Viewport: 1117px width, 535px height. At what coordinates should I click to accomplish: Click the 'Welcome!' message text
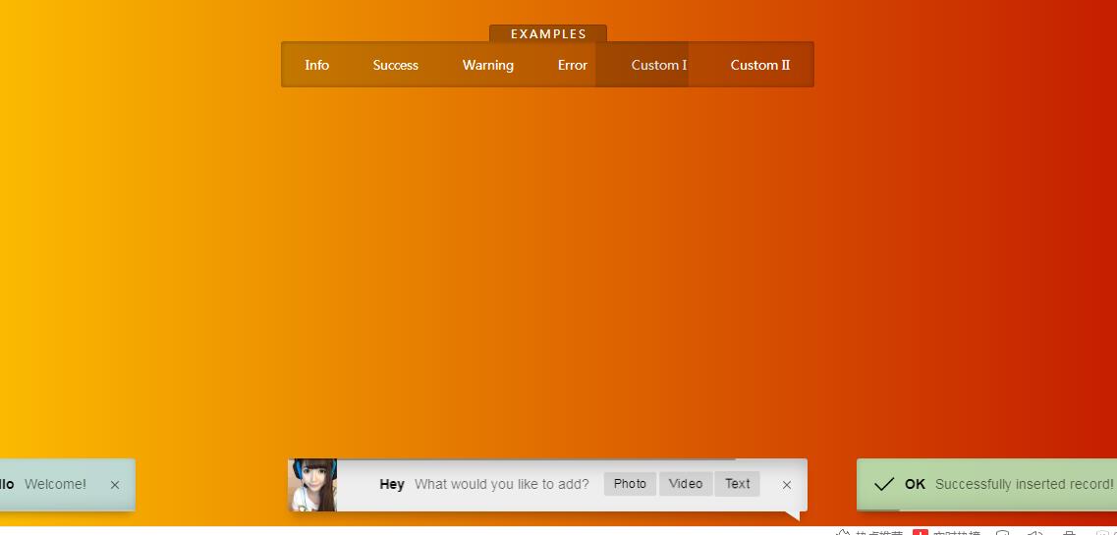(x=55, y=484)
